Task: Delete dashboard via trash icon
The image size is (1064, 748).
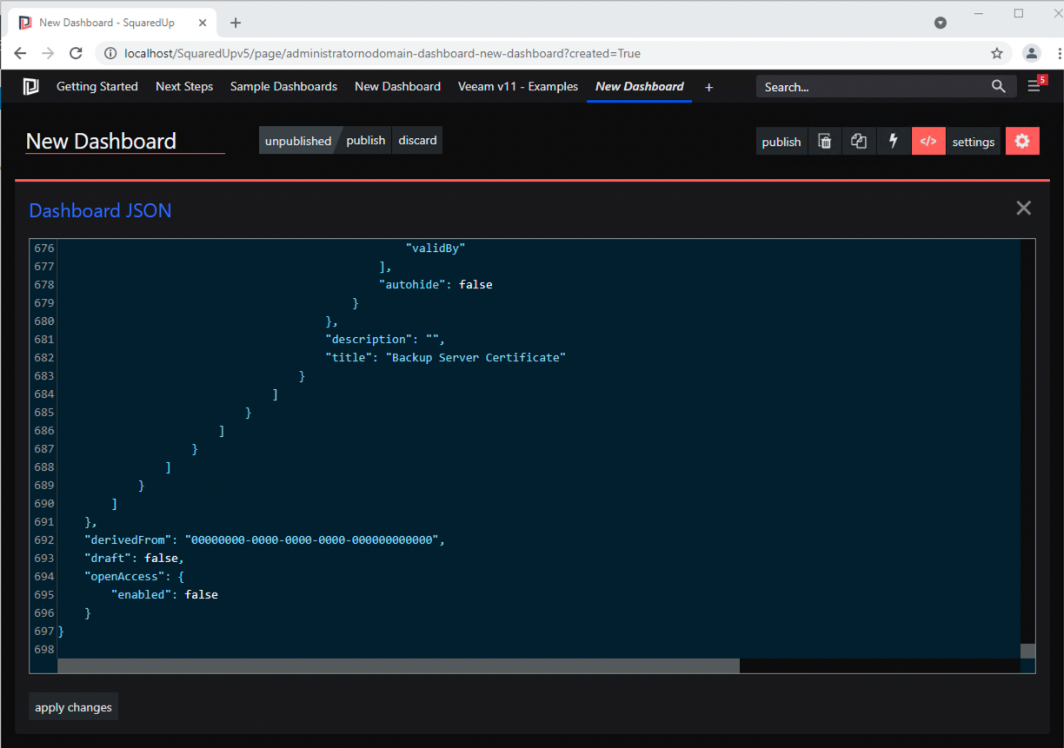Action: [x=825, y=142]
